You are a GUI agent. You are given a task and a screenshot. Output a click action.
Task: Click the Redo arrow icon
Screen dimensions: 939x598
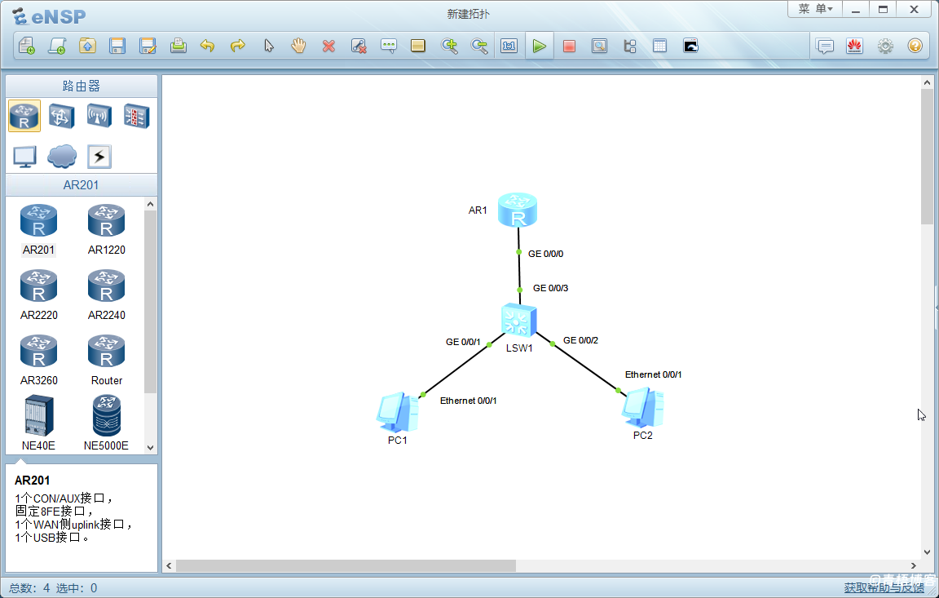(238, 47)
